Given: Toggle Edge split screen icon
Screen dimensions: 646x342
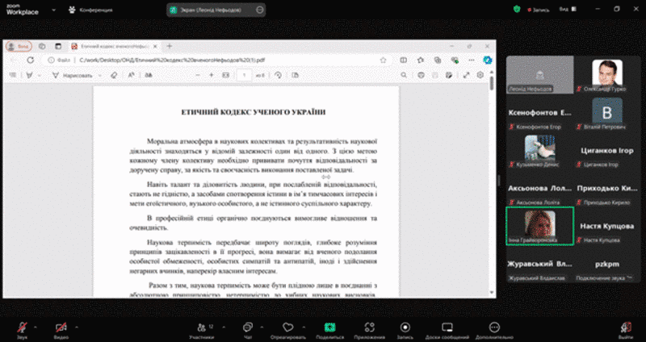Looking at the screenshot, I should click(403, 60).
